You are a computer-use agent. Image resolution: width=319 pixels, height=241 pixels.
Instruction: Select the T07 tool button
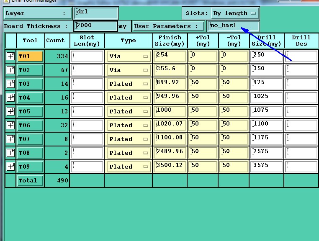point(30,139)
